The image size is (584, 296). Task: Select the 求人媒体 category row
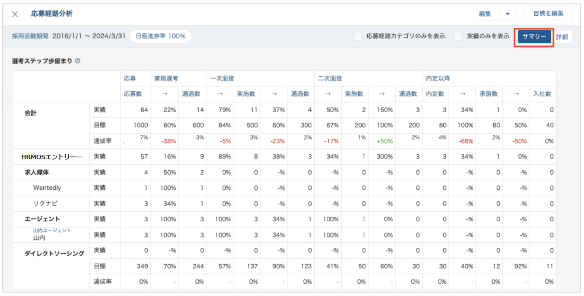(x=37, y=172)
